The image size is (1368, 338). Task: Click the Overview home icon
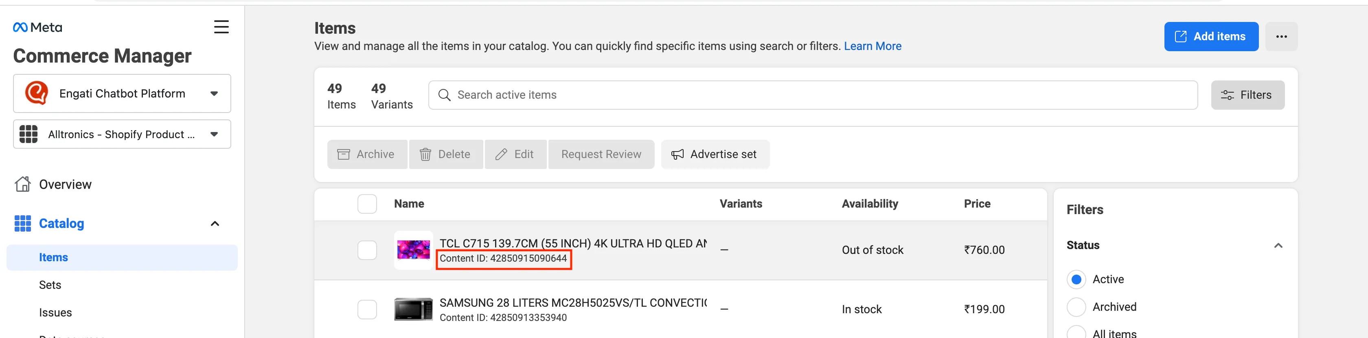click(x=22, y=184)
